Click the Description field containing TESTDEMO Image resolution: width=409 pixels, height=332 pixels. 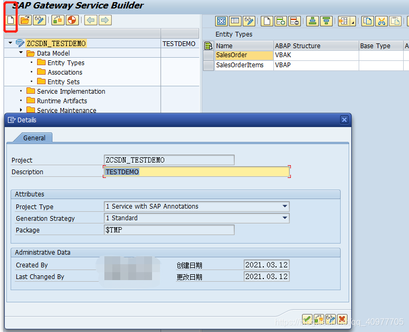(197, 172)
